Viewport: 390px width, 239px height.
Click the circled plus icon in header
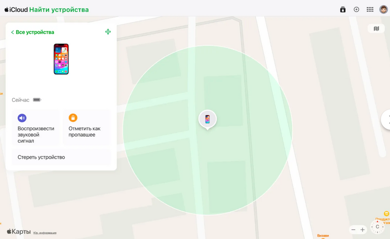(x=356, y=9)
